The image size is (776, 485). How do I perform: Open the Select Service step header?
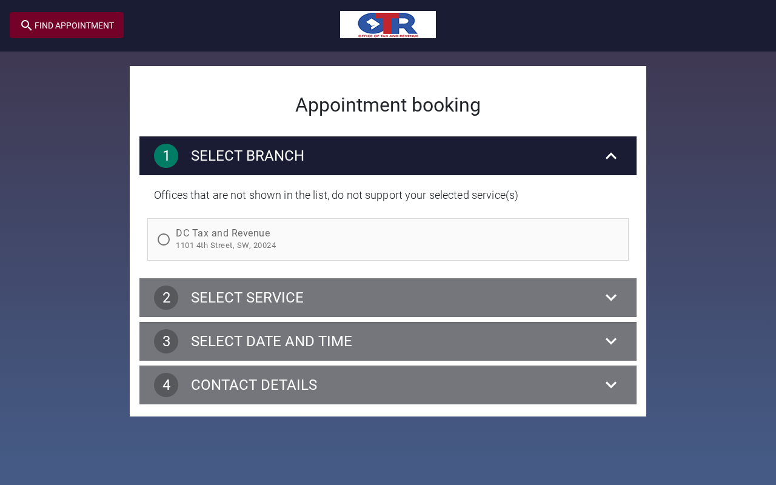pos(247,298)
